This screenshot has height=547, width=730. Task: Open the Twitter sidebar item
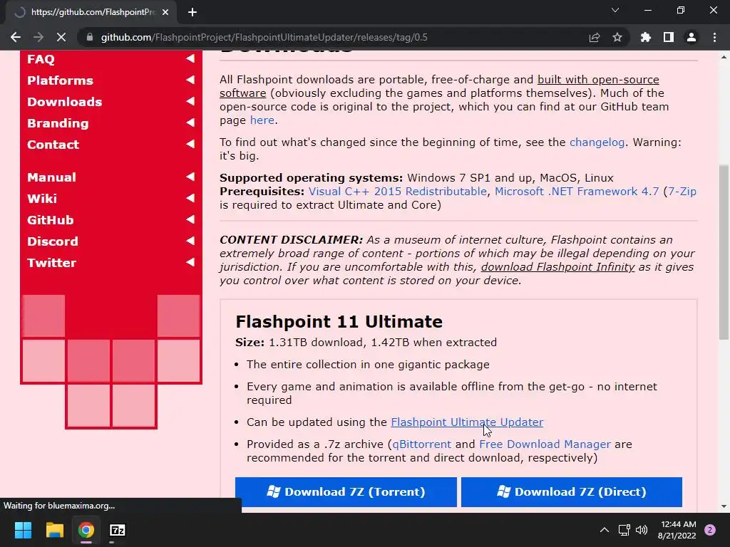click(x=51, y=263)
